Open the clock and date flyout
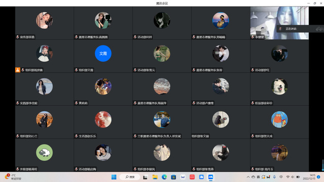 [309, 177]
